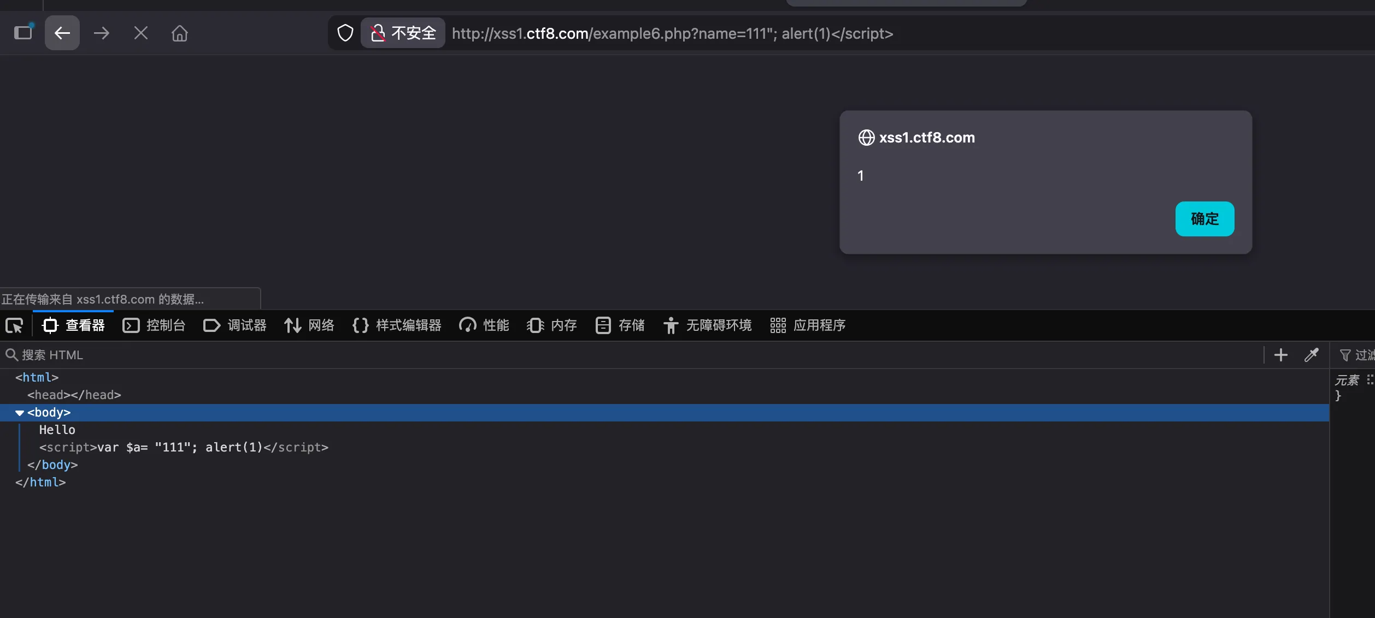Open the 性能 performance tab
Viewport: 1375px width, 618px height.
[x=484, y=325]
